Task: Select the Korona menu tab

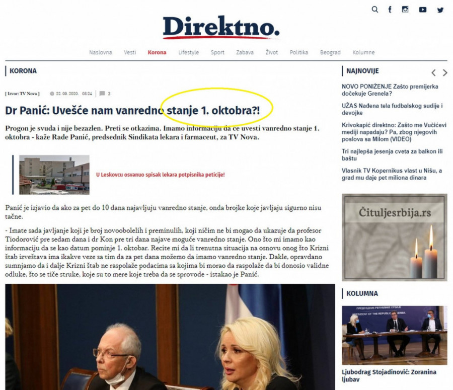Action: (x=157, y=52)
